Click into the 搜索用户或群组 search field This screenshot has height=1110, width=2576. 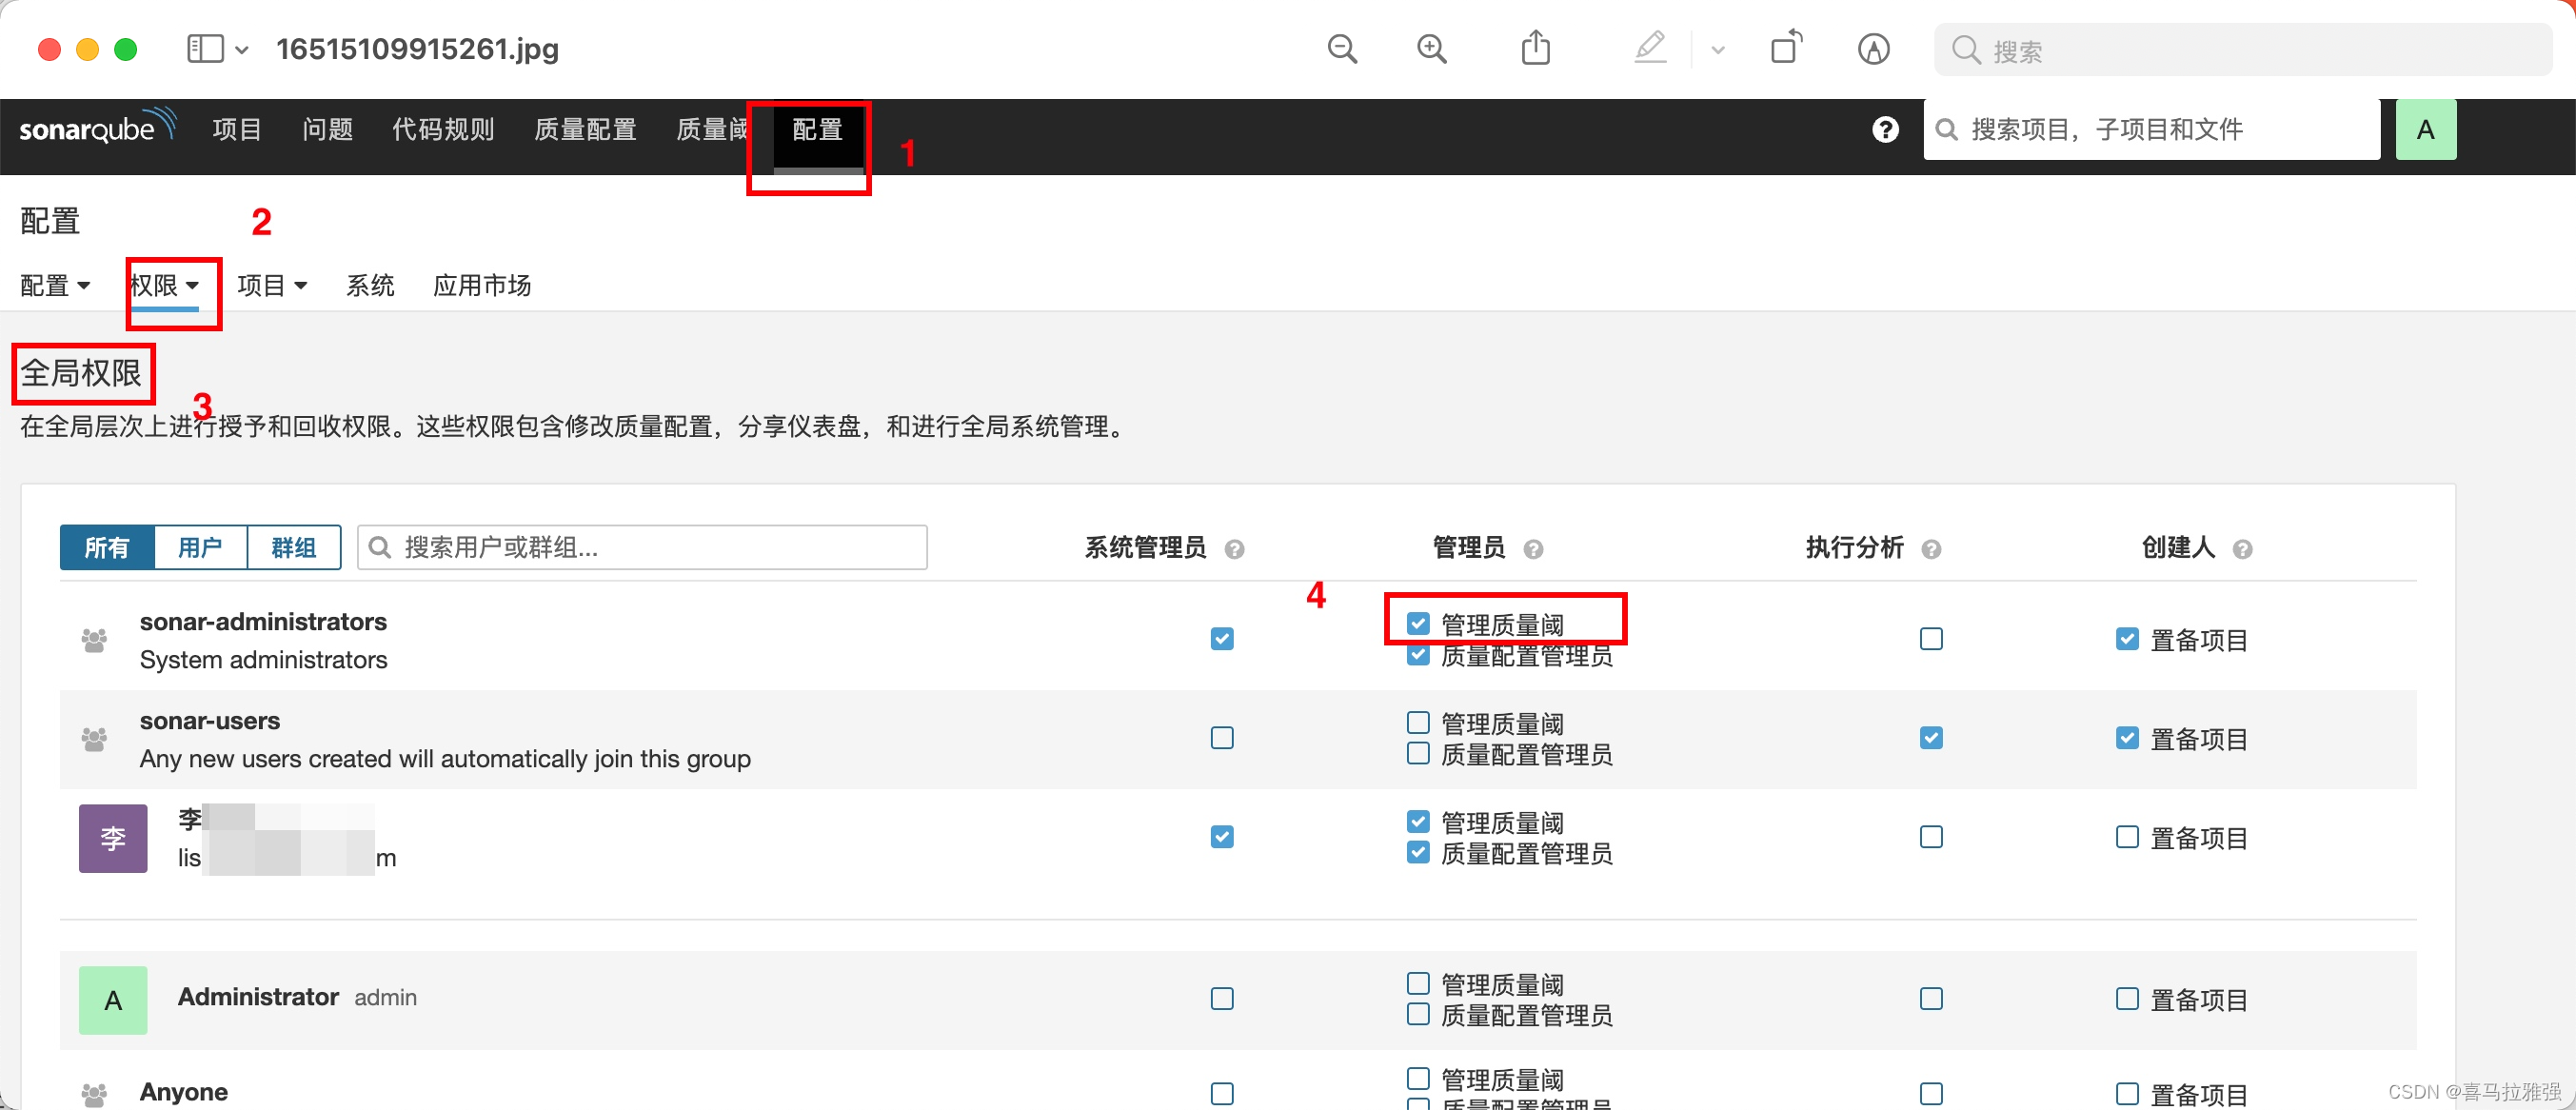(642, 547)
